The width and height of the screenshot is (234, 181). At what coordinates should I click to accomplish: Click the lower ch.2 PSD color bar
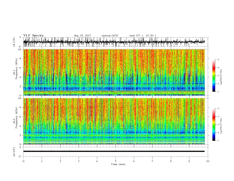point(214,125)
